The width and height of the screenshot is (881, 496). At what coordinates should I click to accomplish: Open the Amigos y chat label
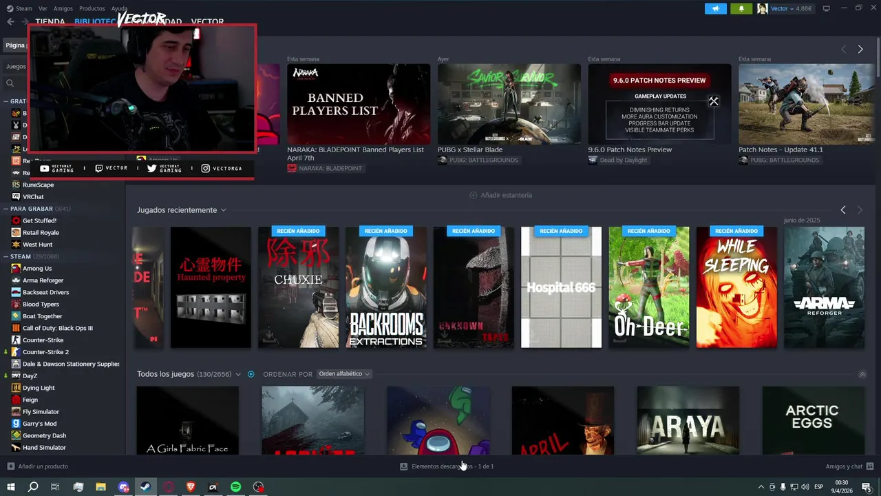tap(844, 466)
